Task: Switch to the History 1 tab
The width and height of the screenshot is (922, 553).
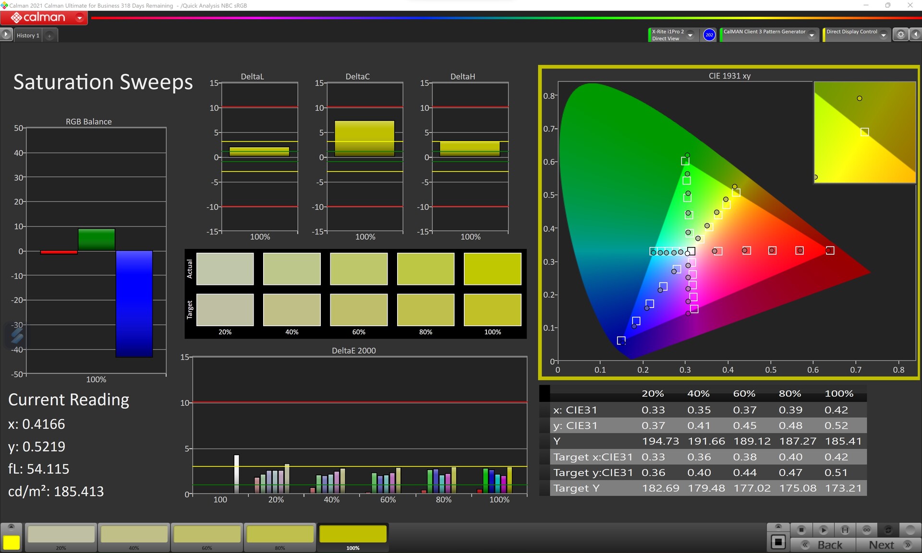Action: point(28,35)
